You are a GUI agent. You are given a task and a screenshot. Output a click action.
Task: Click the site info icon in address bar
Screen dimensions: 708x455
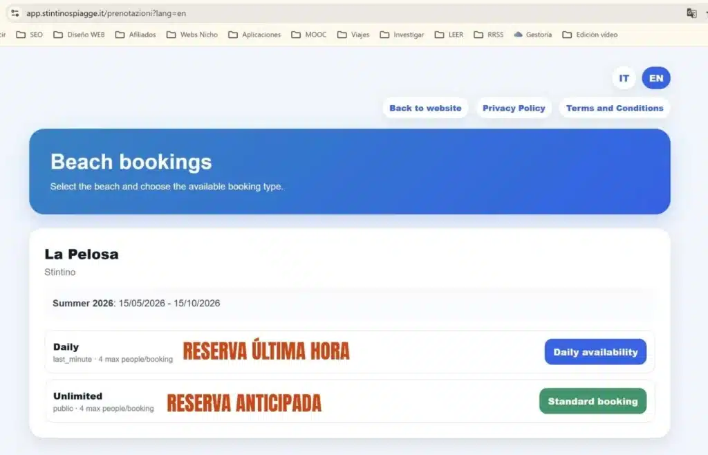pyautogui.click(x=15, y=13)
